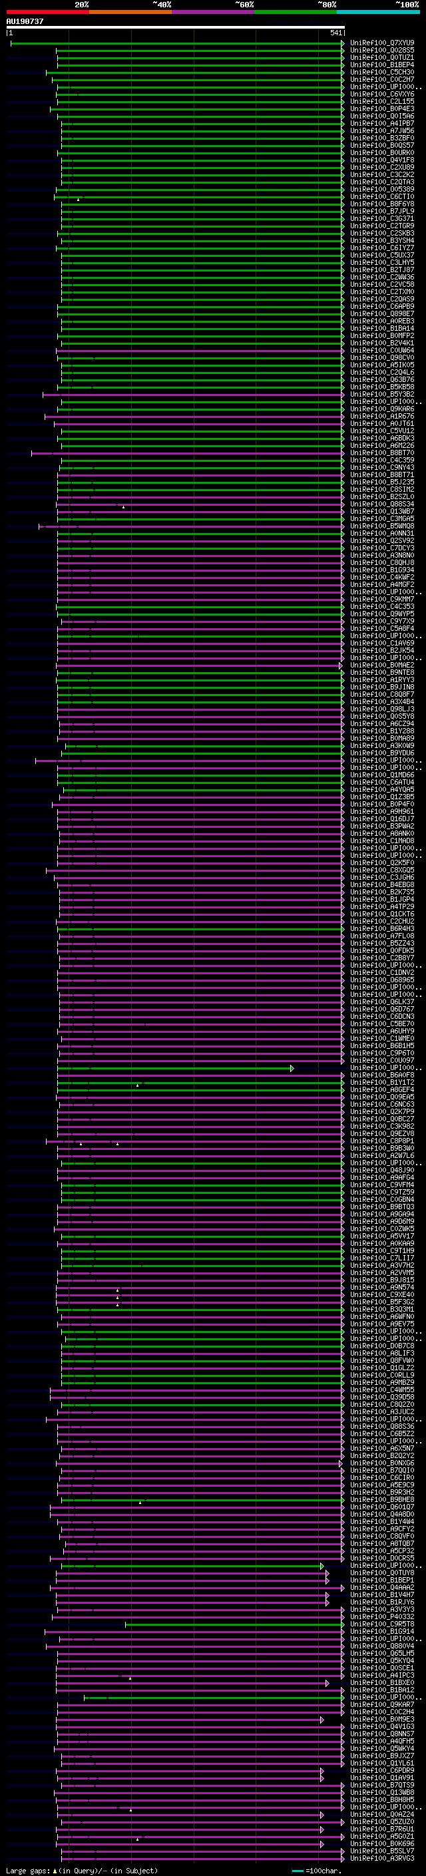Click the green 60–80% identity legend segment
The height and width of the screenshot is (1876, 426).
296,12
